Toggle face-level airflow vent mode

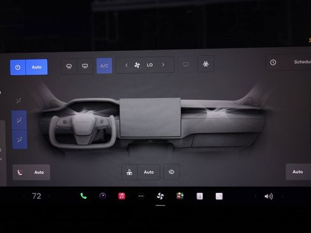(19, 120)
